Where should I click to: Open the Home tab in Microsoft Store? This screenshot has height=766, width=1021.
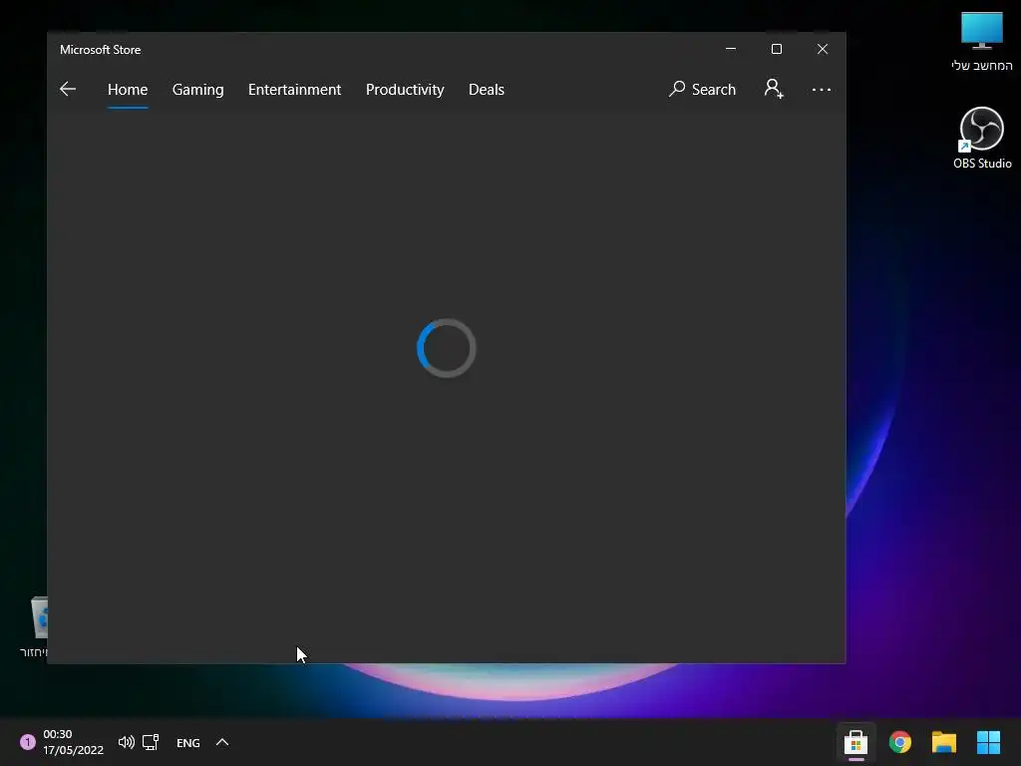[x=128, y=89]
